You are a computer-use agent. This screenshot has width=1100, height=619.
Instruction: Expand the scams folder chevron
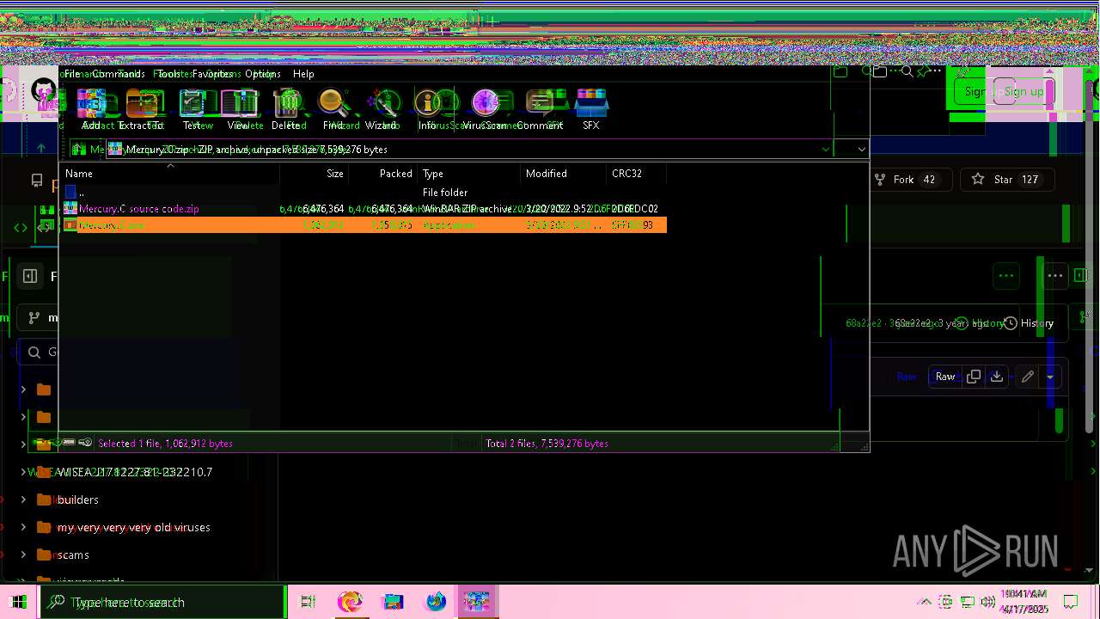pos(23,555)
